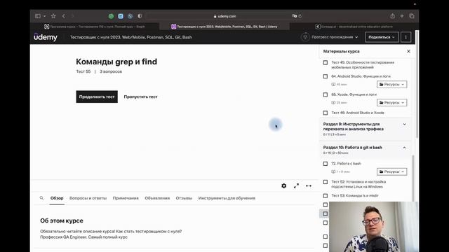Screen dimensions: 449x252
Task: Open Тест 53: Команды ls и mkdir
Action: (355, 196)
